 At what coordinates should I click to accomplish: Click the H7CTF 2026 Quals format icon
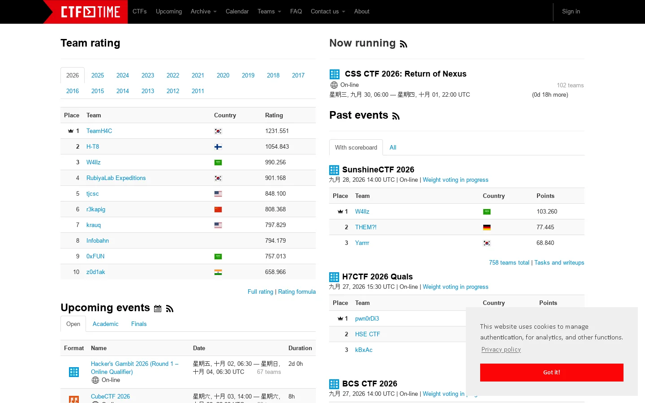(x=334, y=277)
